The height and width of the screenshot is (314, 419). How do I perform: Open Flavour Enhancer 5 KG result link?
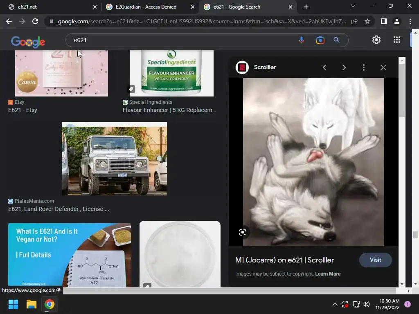point(169,110)
